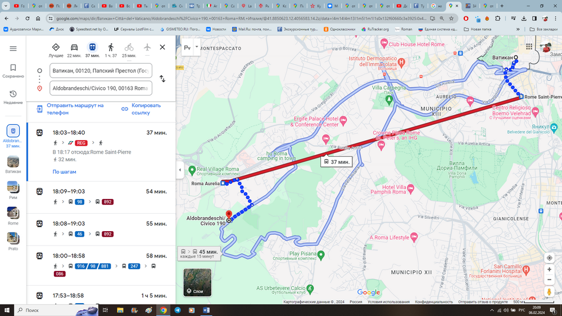
Task: Select the Best travel mode icon
Action: point(56,50)
